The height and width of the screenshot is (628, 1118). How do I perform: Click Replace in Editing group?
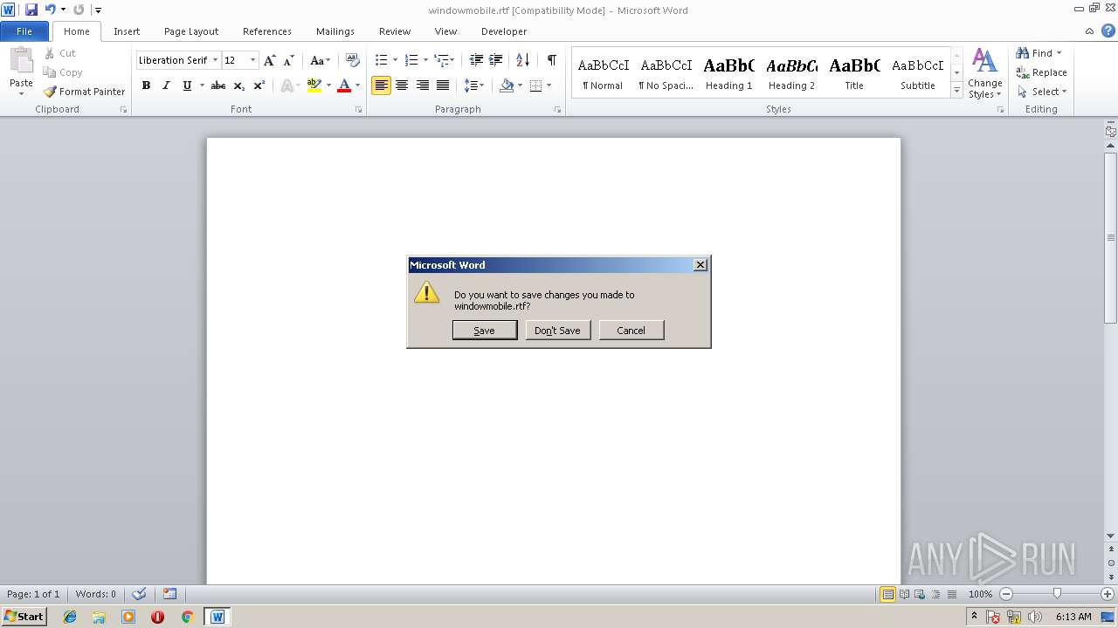point(1041,72)
